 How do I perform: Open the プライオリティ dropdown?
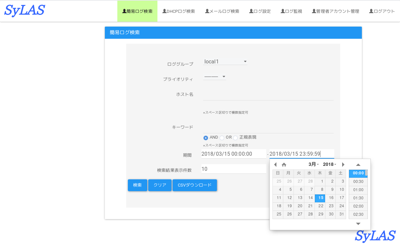[215, 77]
